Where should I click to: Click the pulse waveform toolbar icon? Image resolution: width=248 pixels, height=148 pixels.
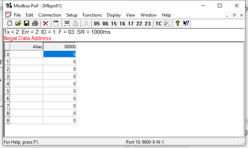point(86,24)
